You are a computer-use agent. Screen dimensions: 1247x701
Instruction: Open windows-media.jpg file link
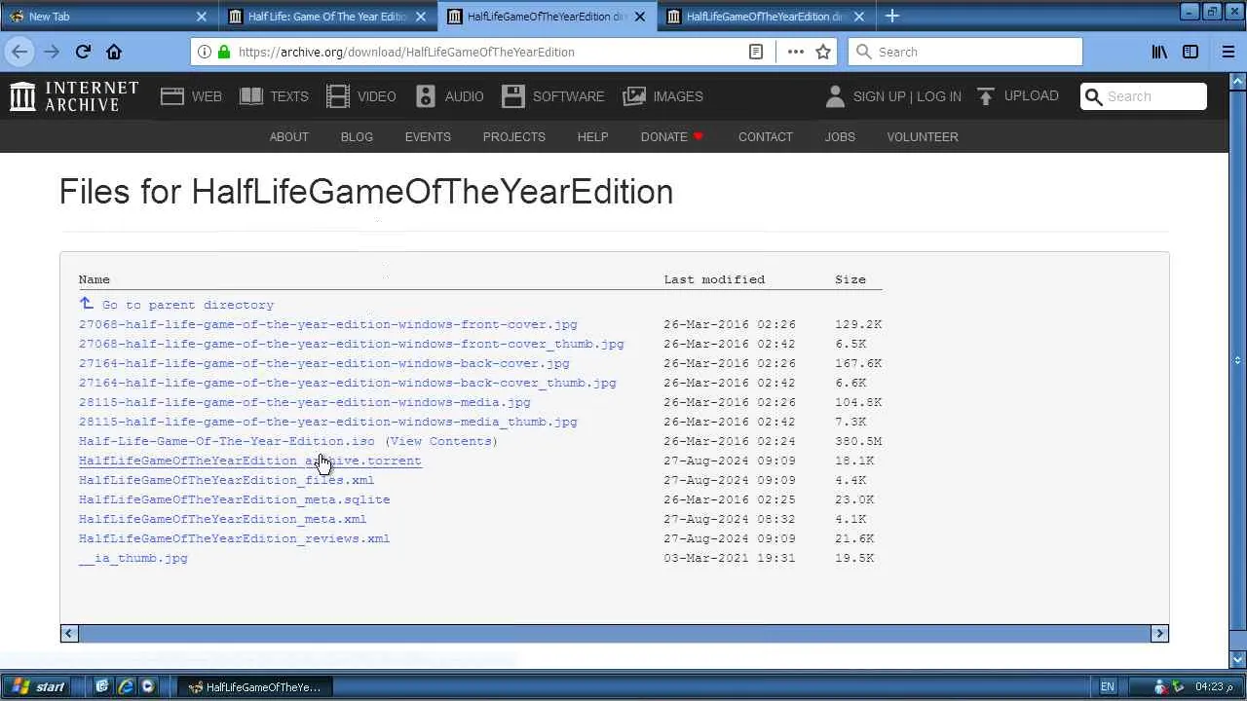(305, 402)
